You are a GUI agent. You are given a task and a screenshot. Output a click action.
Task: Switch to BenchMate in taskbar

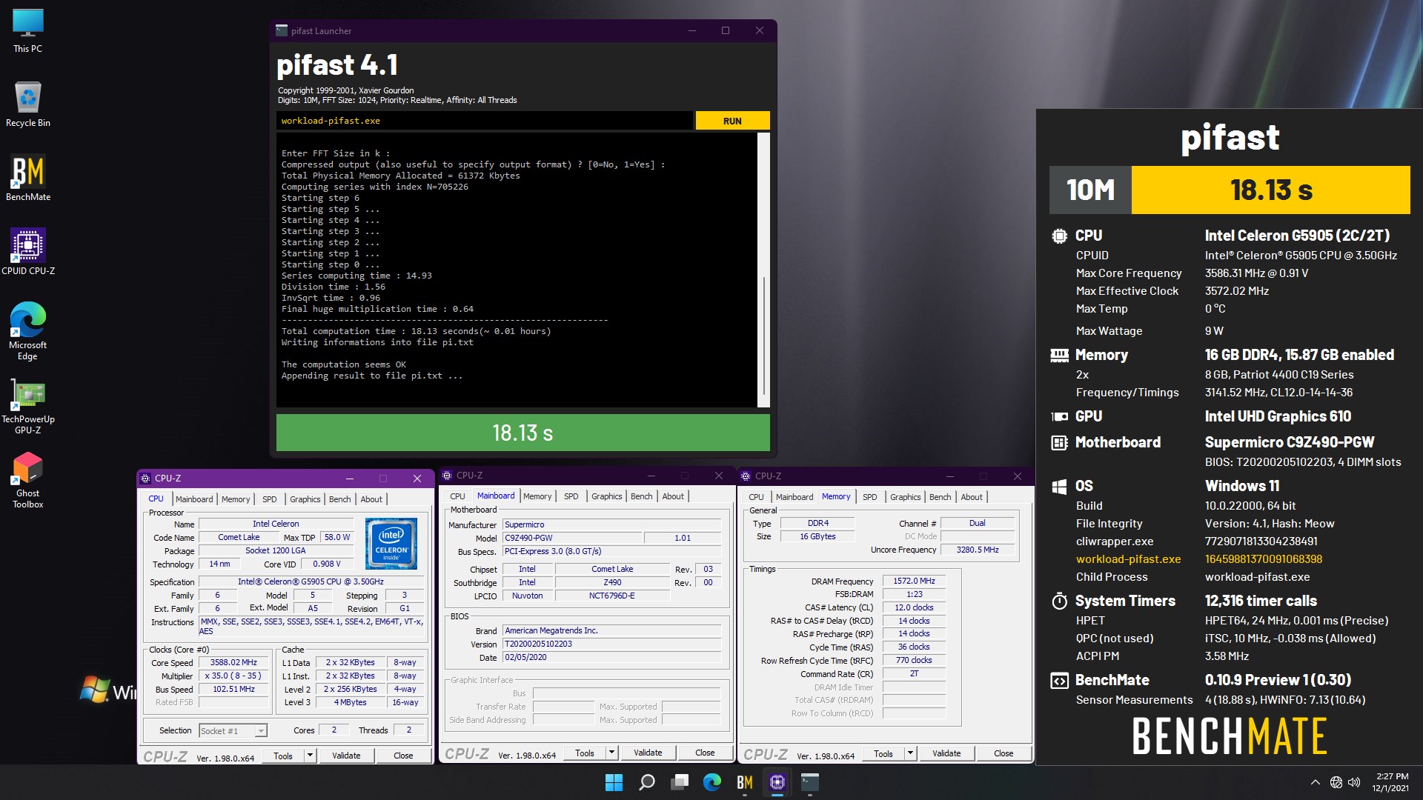tap(745, 782)
